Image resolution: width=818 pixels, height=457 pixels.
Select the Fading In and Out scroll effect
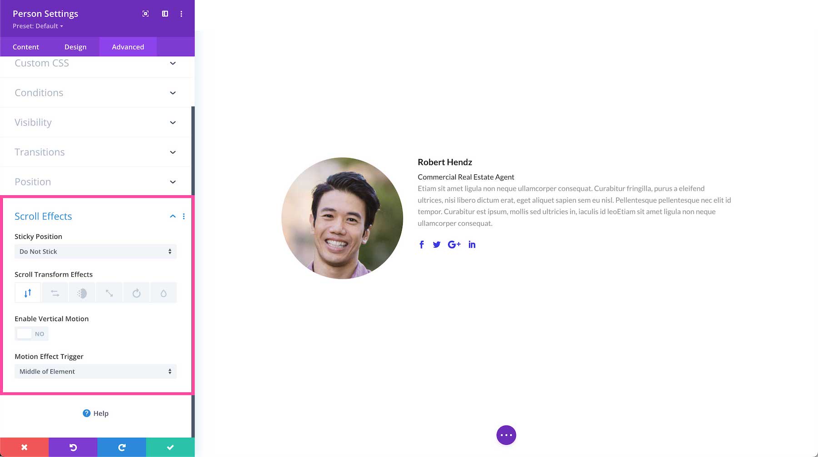(x=81, y=293)
